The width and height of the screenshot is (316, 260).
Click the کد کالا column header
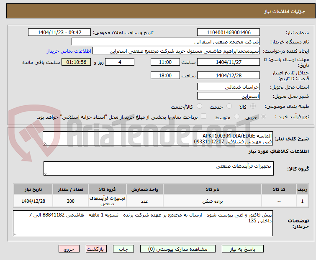[x=279, y=189]
